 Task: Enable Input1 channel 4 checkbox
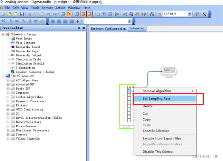click(x=129, y=102)
